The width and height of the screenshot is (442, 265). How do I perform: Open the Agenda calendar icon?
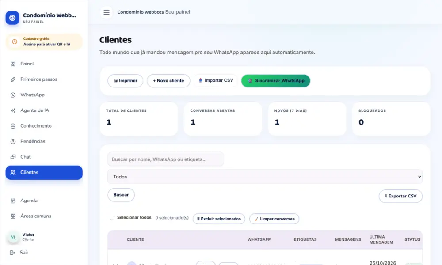pos(13,201)
